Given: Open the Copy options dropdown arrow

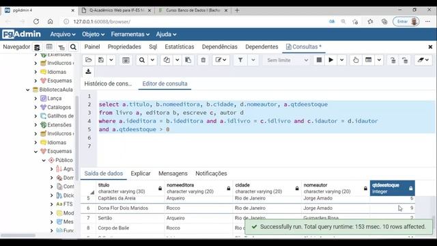Looking at the screenshot, I should 178,60.
